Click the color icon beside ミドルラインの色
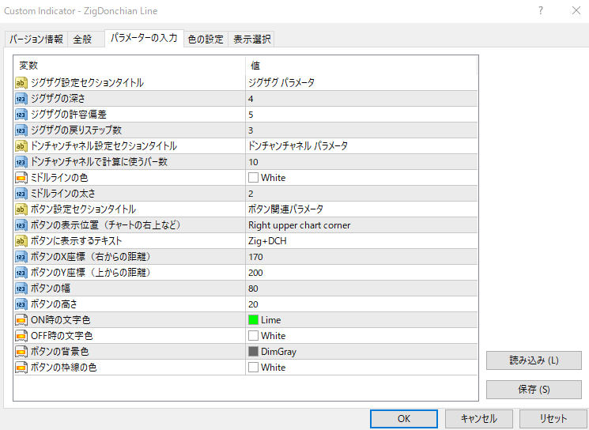 [21, 178]
